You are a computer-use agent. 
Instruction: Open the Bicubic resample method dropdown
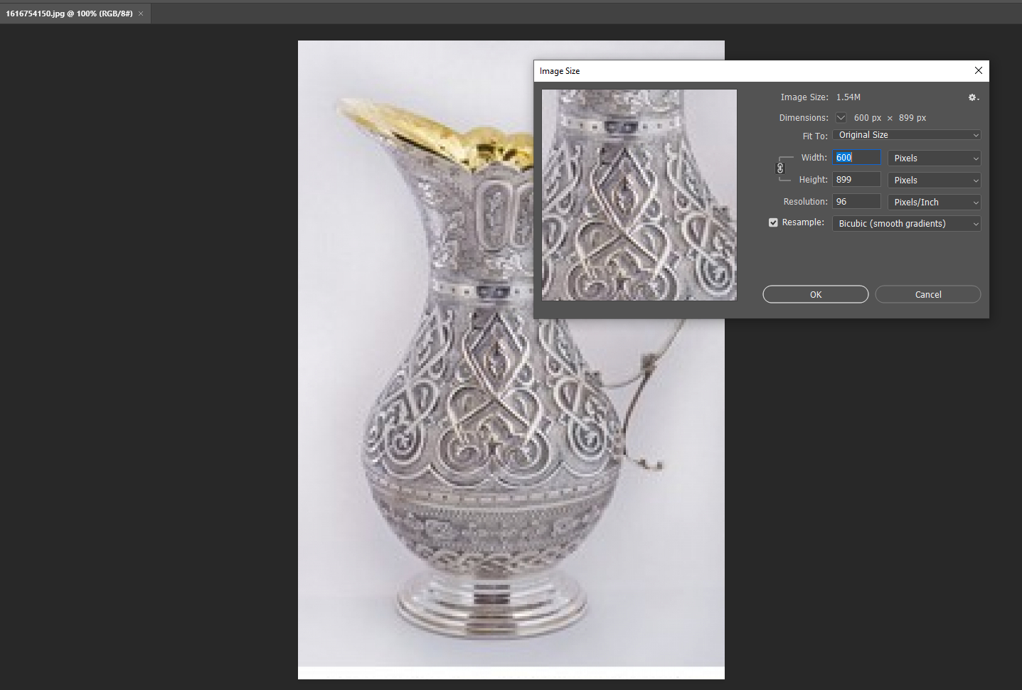tap(907, 223)
